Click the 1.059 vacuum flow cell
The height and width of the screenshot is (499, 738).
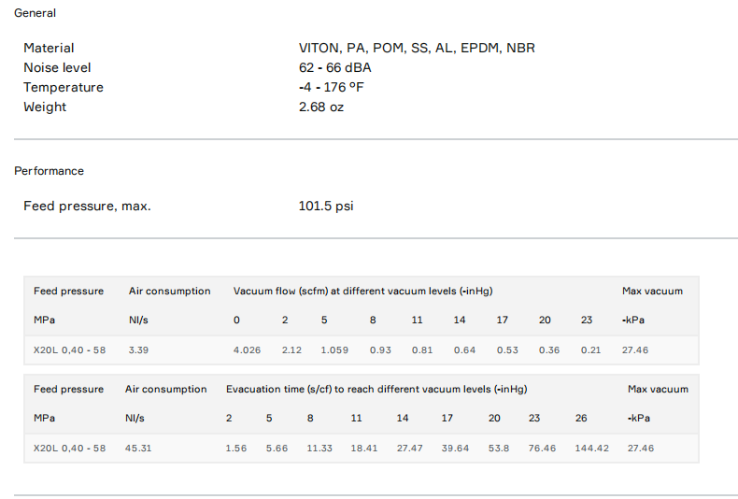pos(334,350)
